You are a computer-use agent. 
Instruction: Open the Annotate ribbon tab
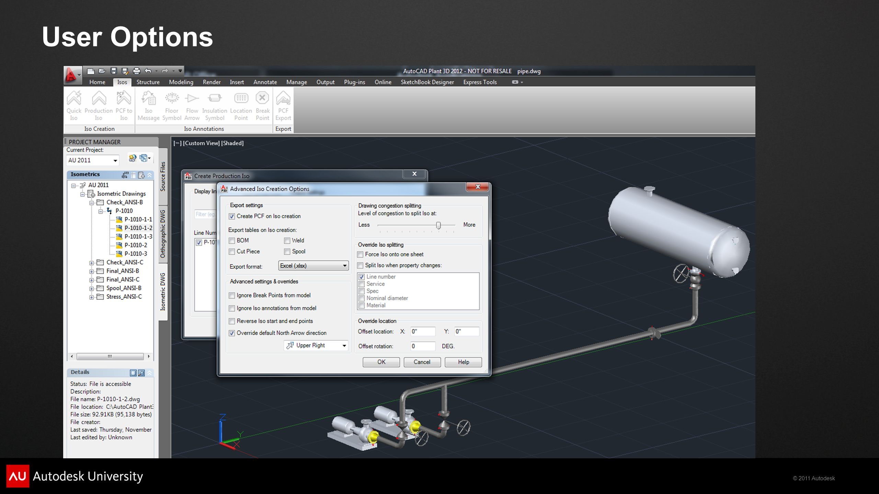265,82
